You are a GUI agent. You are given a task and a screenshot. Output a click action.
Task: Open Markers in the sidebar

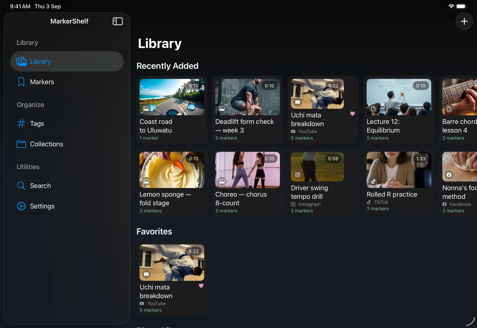[x=67, y=82]
